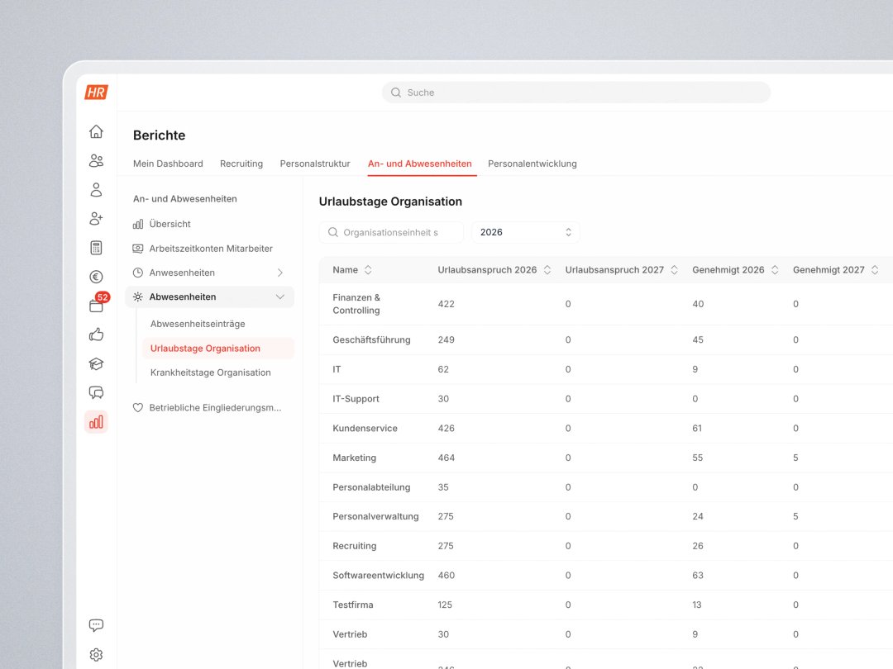Sort by Urlaubsanspruch 2026 column
Viewport: 893px width, 669px height.
547,269
